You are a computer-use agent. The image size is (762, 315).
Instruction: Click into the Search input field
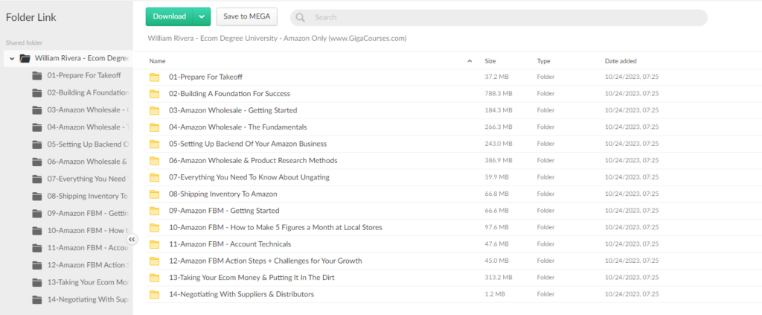pyautogui.click(x=506, y=17)
